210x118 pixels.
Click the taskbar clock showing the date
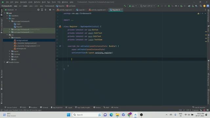point(200,115)
